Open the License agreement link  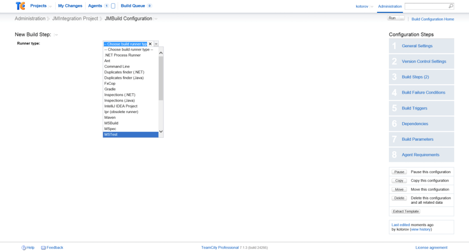(x=431, y=247)
